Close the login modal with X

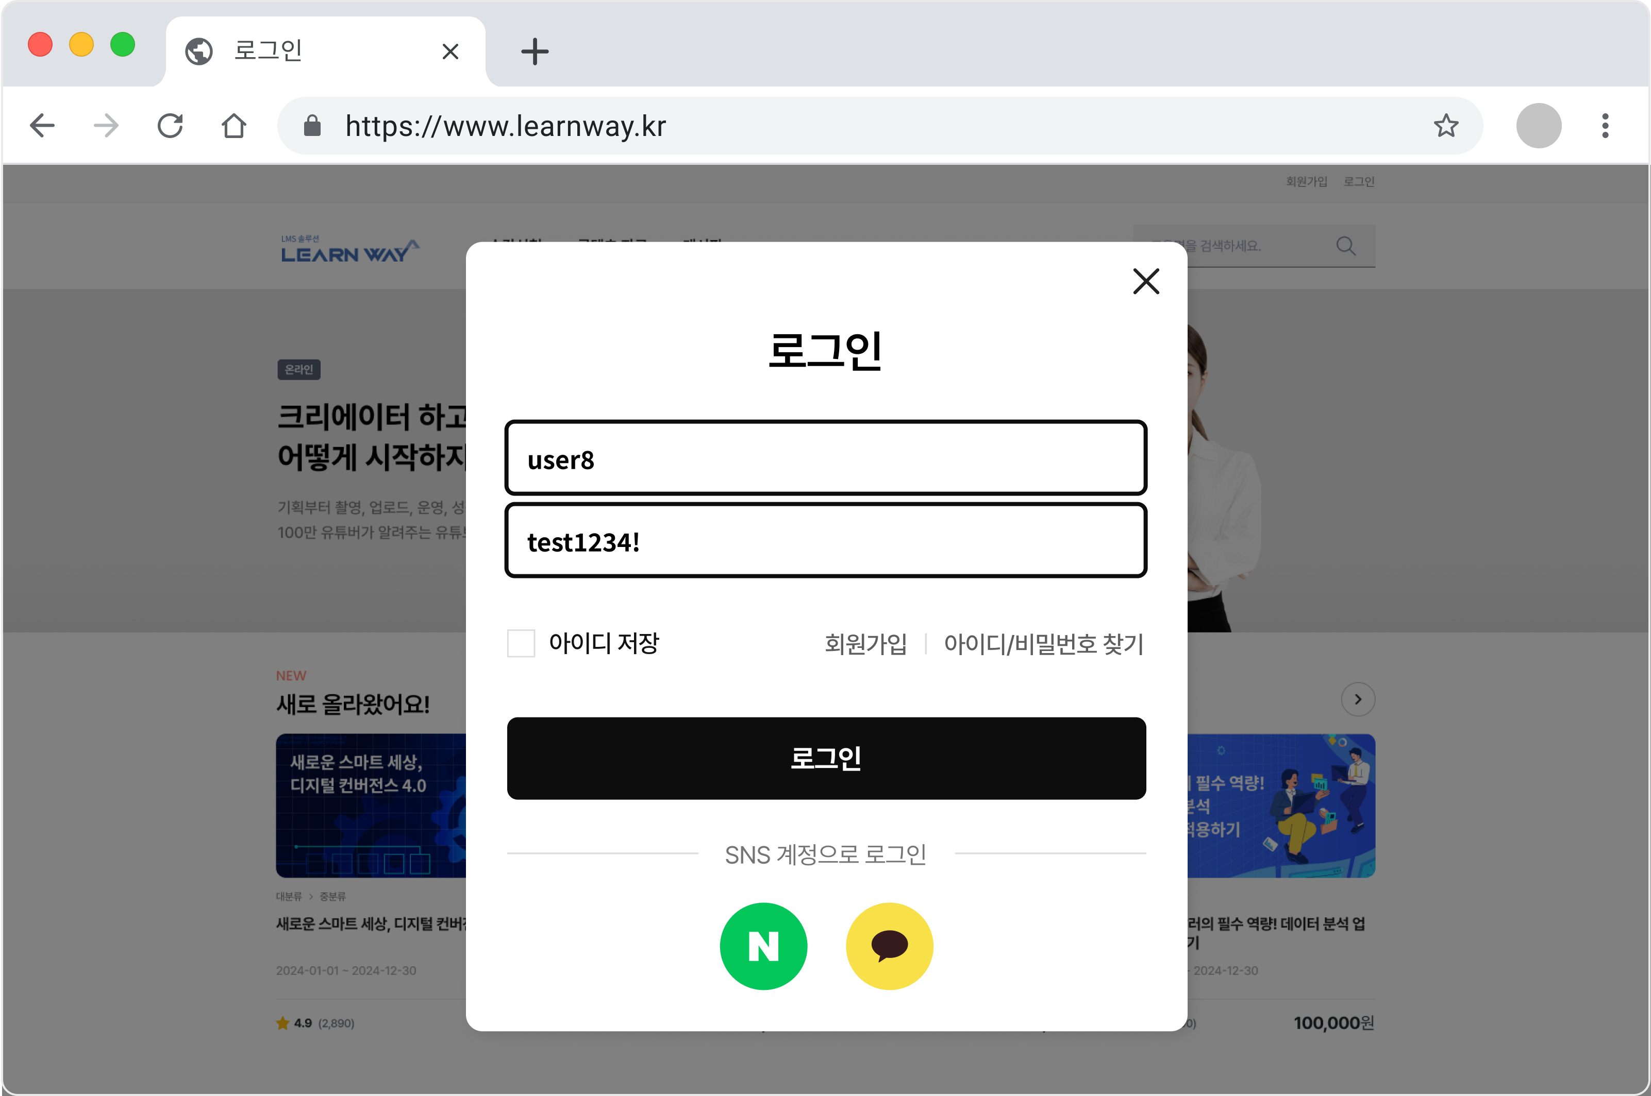click(1146, 282)
